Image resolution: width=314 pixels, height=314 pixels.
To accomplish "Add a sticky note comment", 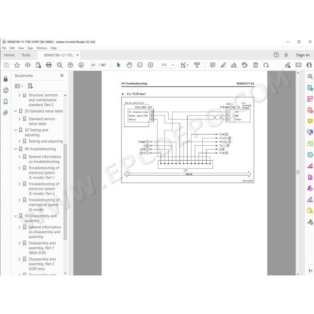I will coord(213,65).
